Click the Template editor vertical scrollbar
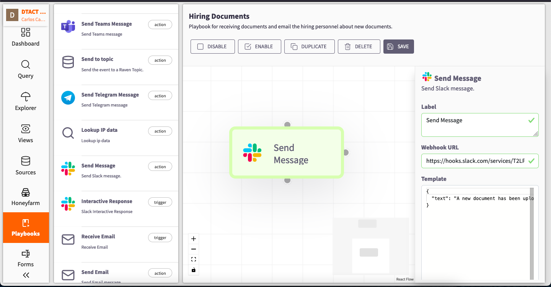The height and width of the screenshot is (287, 551). click(x=532, y=234)
